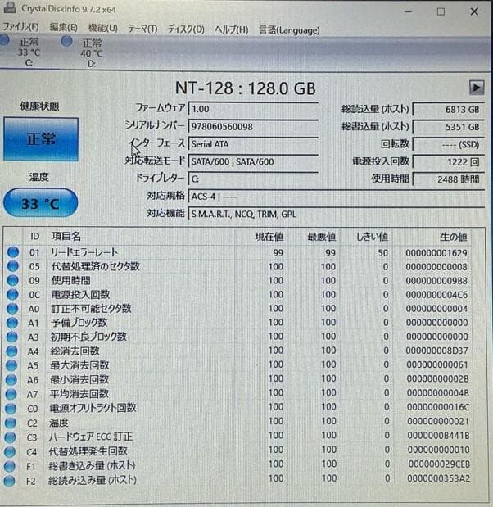The width and height of the screenshot is (493, 507).
Task: Select the ハードウェア ECC 訂正 attribute name
Action: click(x=91, y=437)
